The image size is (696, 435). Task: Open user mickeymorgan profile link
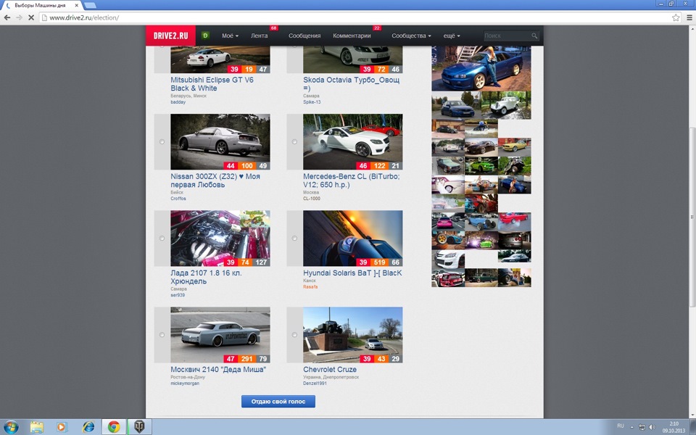185,383
